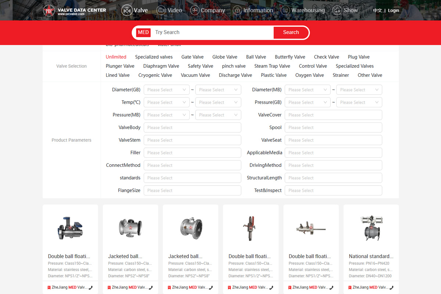Image resolution: width=441 pixels, height=294 pixels.
Task: Click the Try Search input field
Action: [x=211, y=32]
